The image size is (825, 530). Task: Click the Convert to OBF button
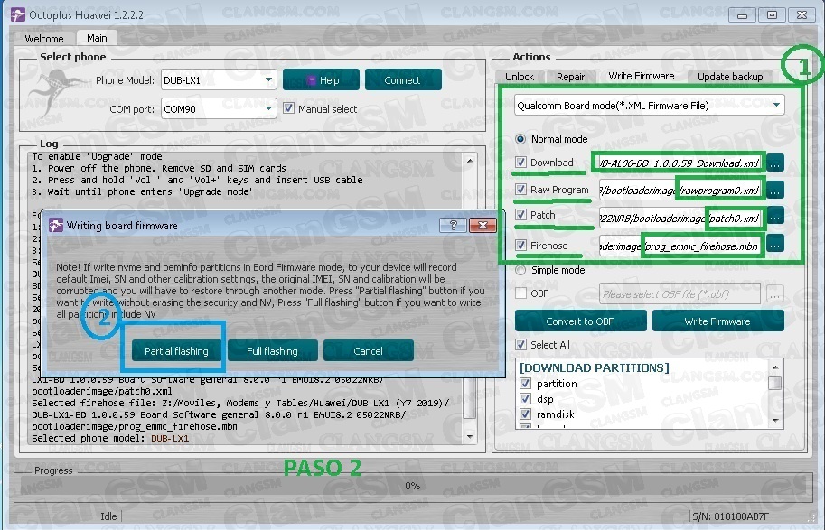[580, 321]
